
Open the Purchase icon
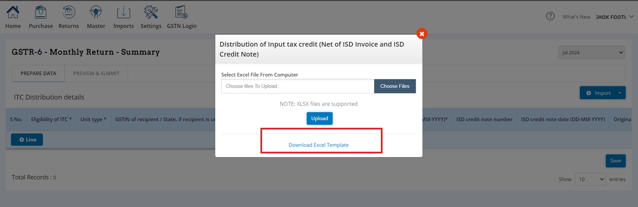pyautogui.click(x=41, y=12)
